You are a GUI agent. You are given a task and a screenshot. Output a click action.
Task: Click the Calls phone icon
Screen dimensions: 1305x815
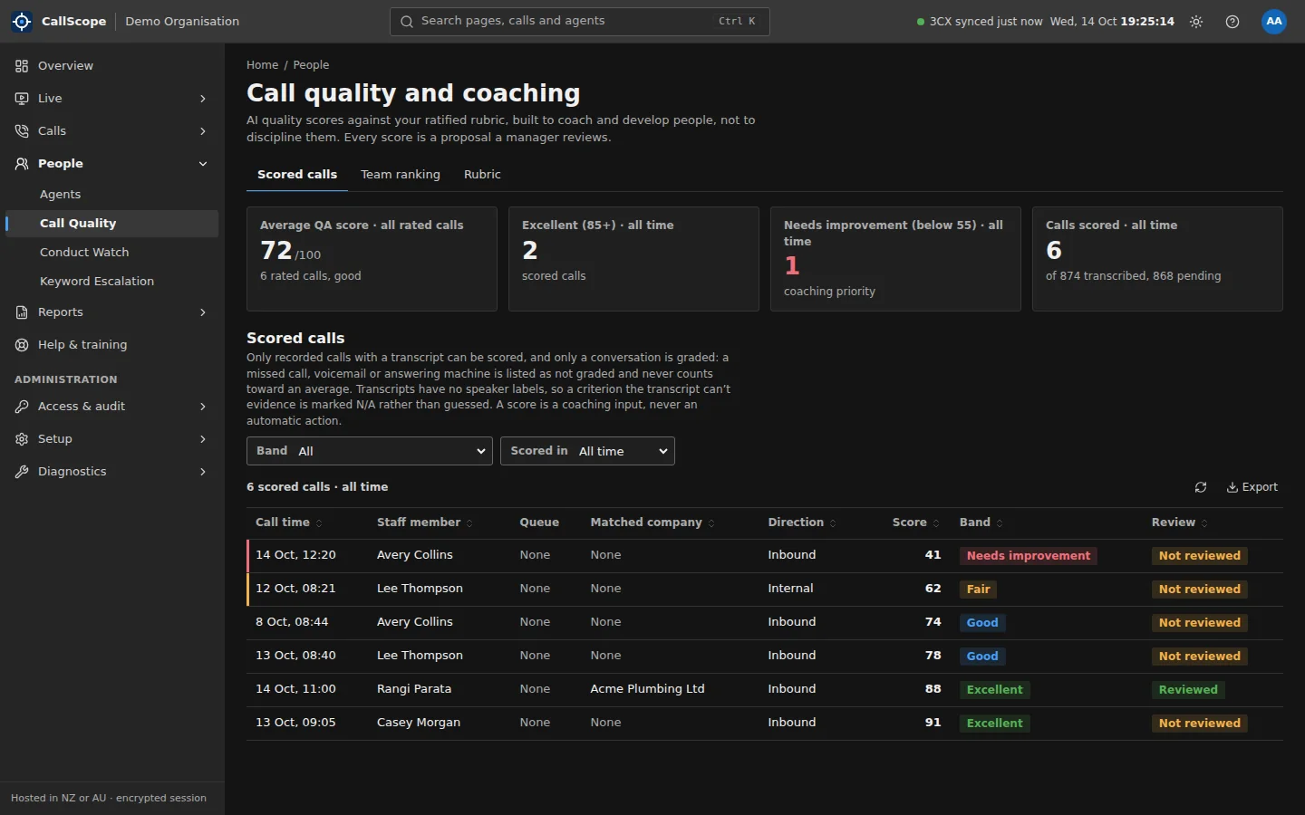point(22,131)
